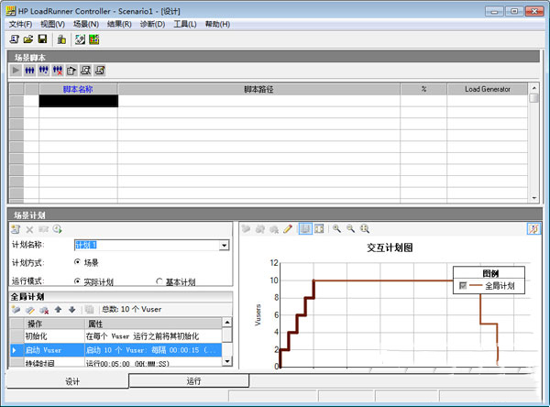Click the 脚本路径 column header
Viewport: 550px width, 407px height.
coord(258,89)
